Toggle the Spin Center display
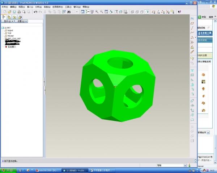Image resolution: width=217 pixels, height=173 pixels. (88, 12)
